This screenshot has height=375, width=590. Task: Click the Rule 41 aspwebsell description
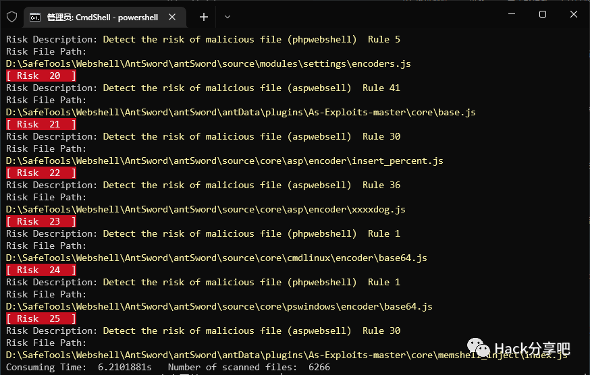point(252,88)
